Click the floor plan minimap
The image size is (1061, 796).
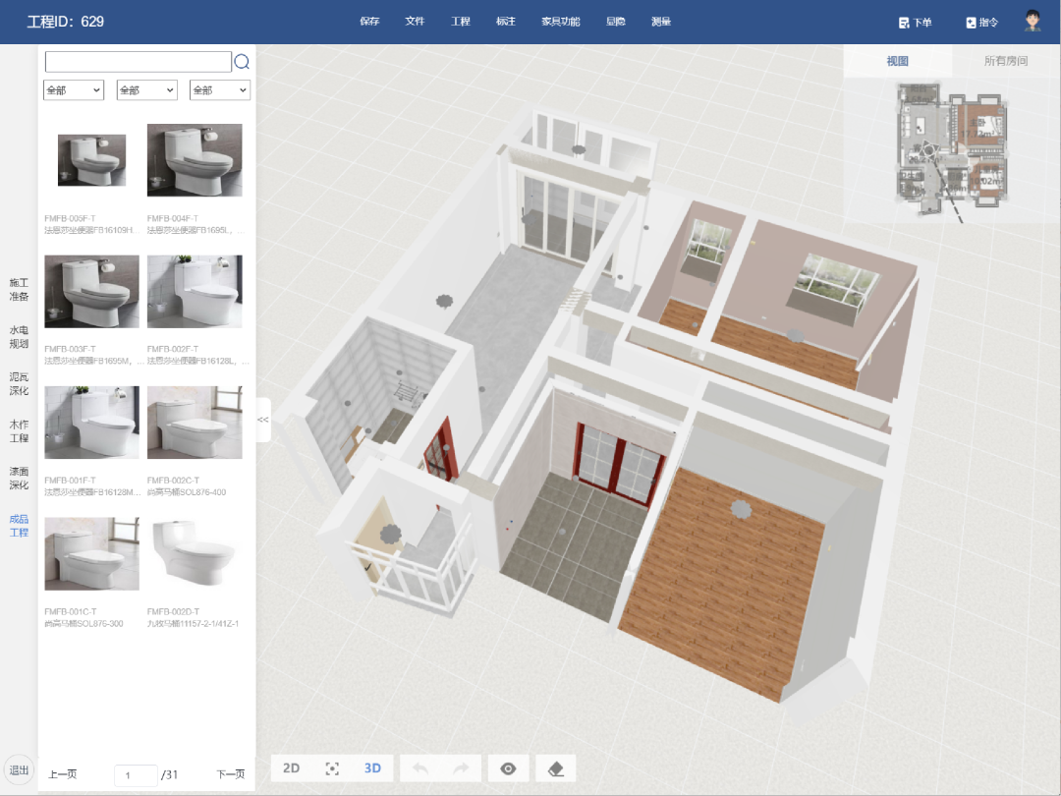pyautogui.click(x=951, y=150)
